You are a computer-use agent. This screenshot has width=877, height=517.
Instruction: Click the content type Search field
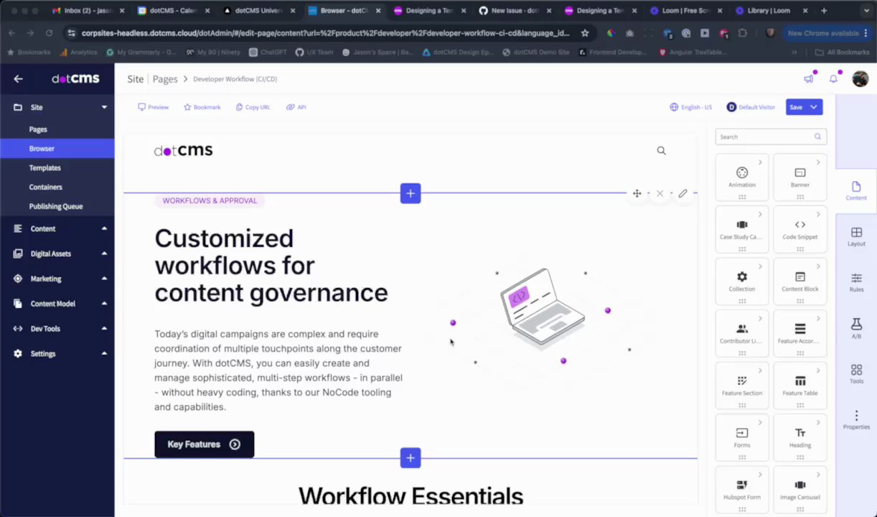771,136
